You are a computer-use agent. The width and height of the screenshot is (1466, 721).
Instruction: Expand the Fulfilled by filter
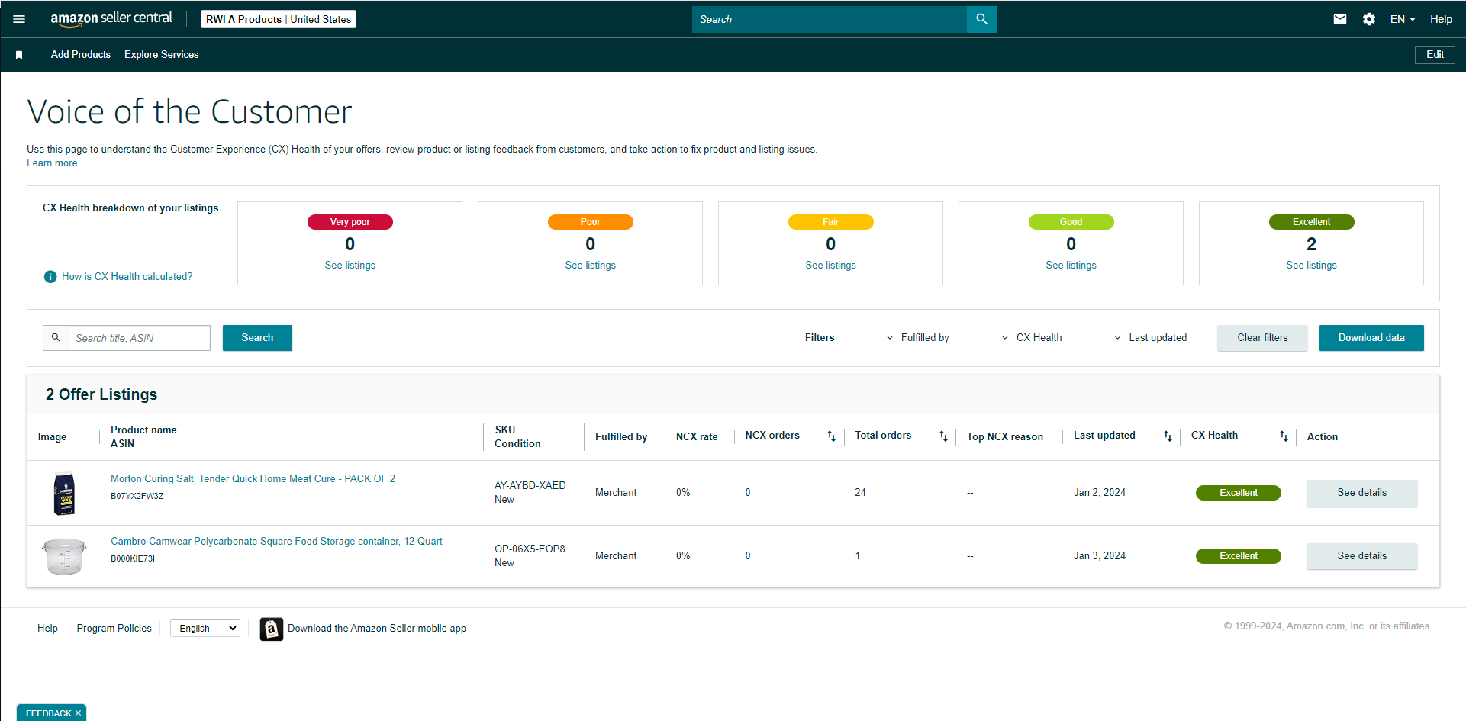(918, 338)
